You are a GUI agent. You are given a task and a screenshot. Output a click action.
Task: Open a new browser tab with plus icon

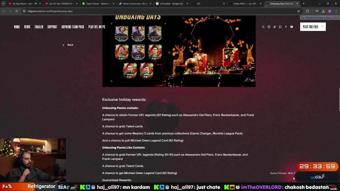tap(304, 4)
